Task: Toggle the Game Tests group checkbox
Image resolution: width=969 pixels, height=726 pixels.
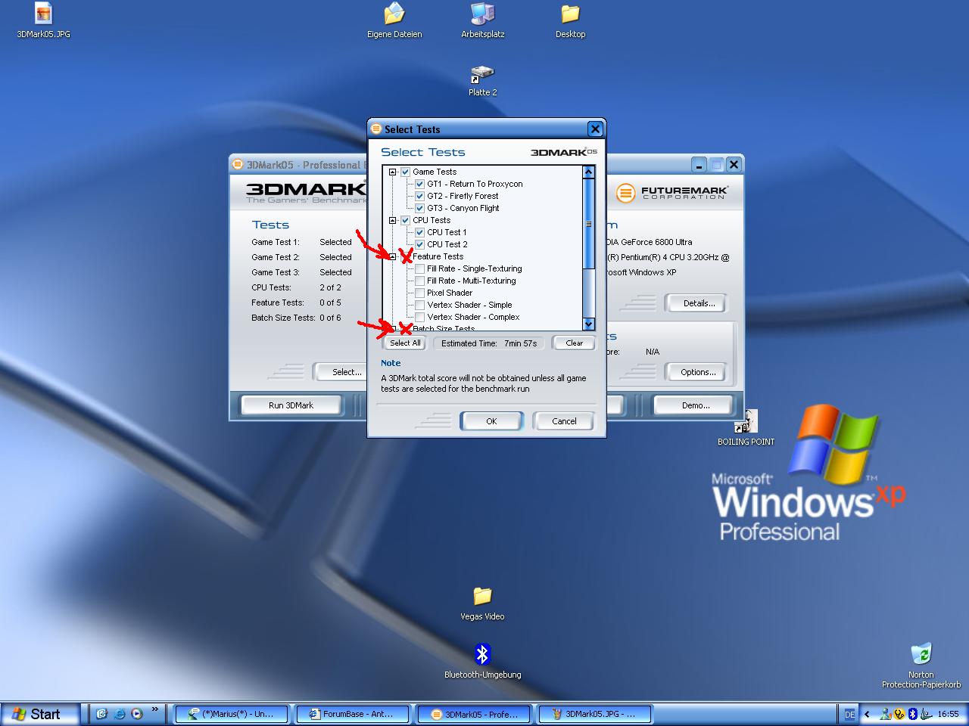Action: (406, 172)
